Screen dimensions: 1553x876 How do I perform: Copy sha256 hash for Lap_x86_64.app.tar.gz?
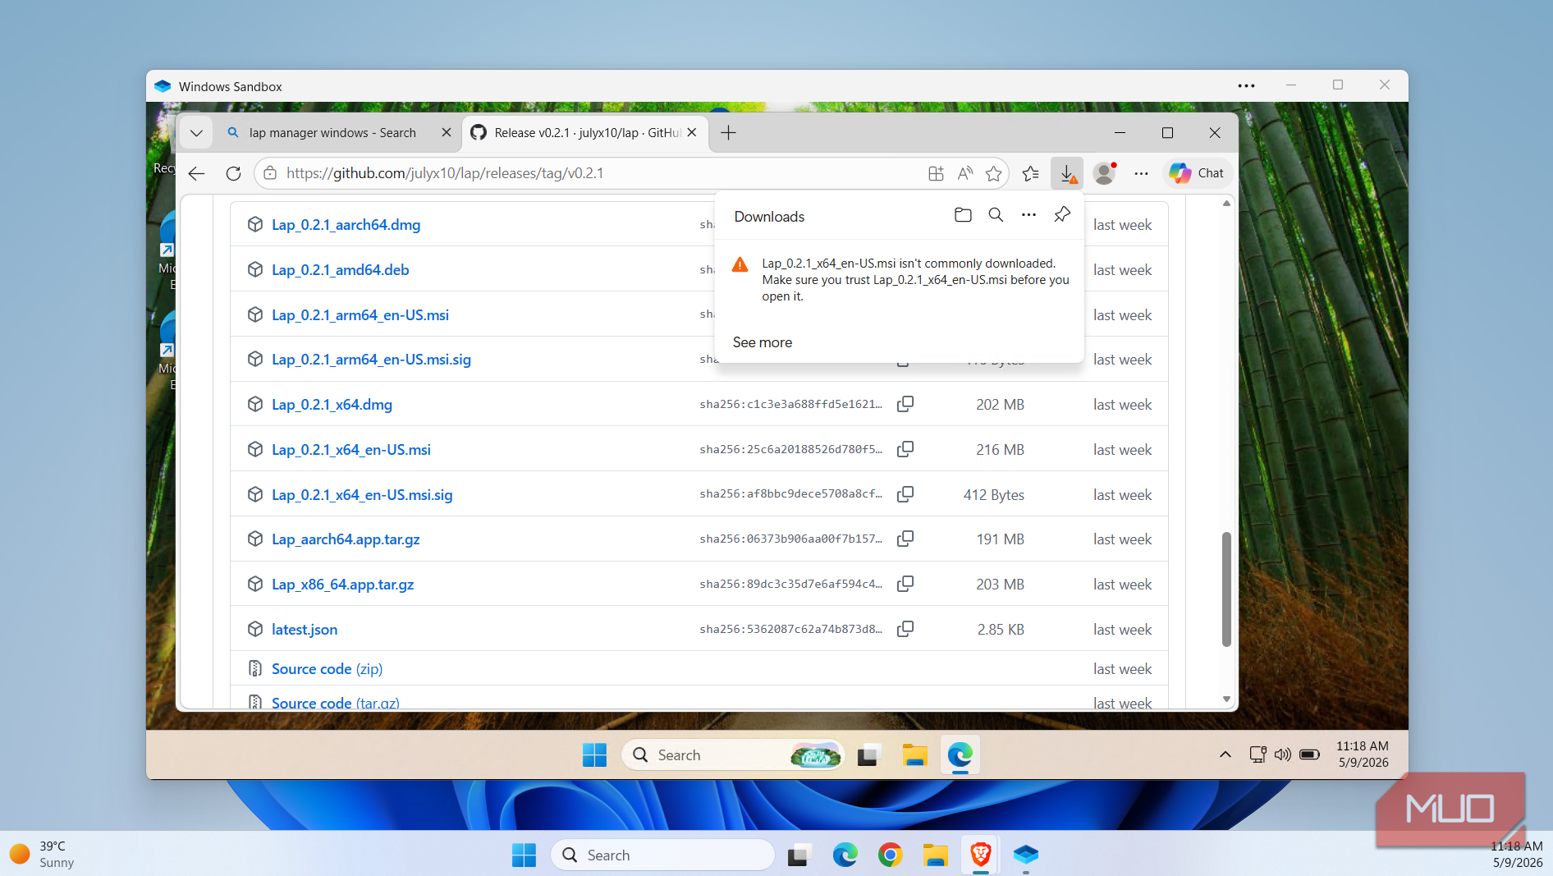pos(905,584)
